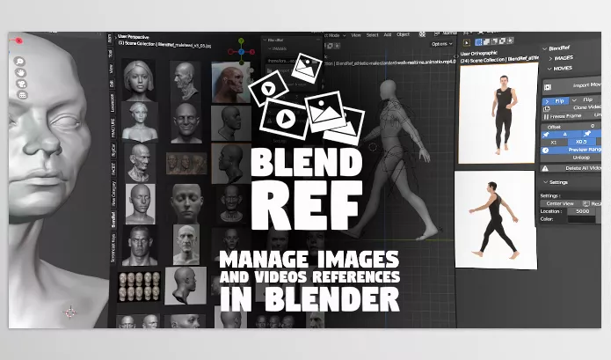Image resolution: width=611 pixels, height=360 pixels.
Task: Open the Options dropdown in viewport
Action: pyautogui.click(x=442, y=44)
